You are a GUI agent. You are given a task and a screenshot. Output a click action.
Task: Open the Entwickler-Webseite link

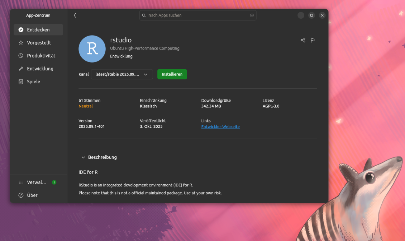pyautogui.click(x=220, y=127)
